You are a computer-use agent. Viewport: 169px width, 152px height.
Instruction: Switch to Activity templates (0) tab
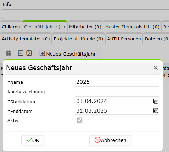26,39
